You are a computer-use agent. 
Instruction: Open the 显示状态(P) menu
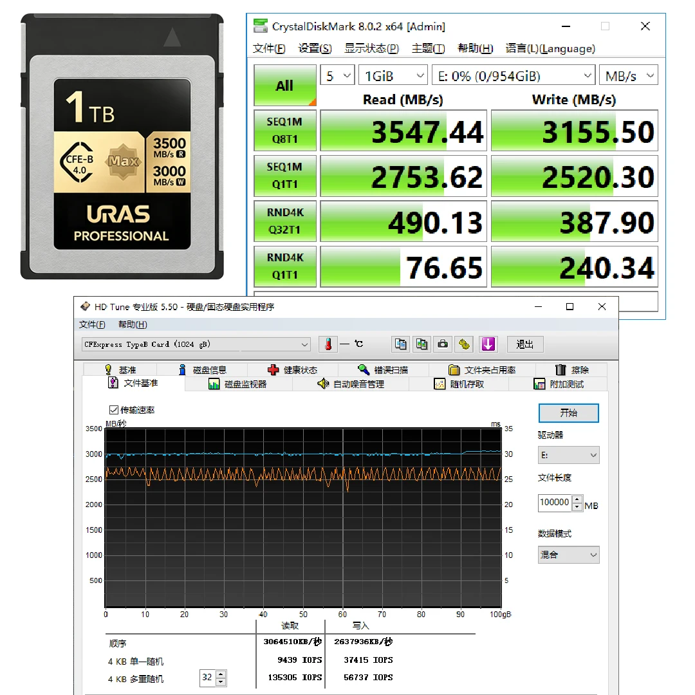(371, 48)
